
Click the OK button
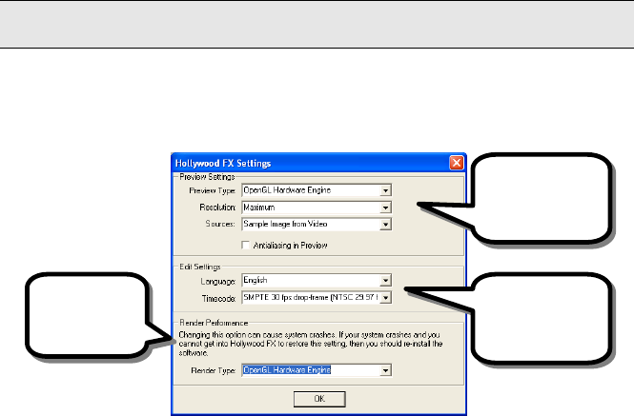[319, 399]
